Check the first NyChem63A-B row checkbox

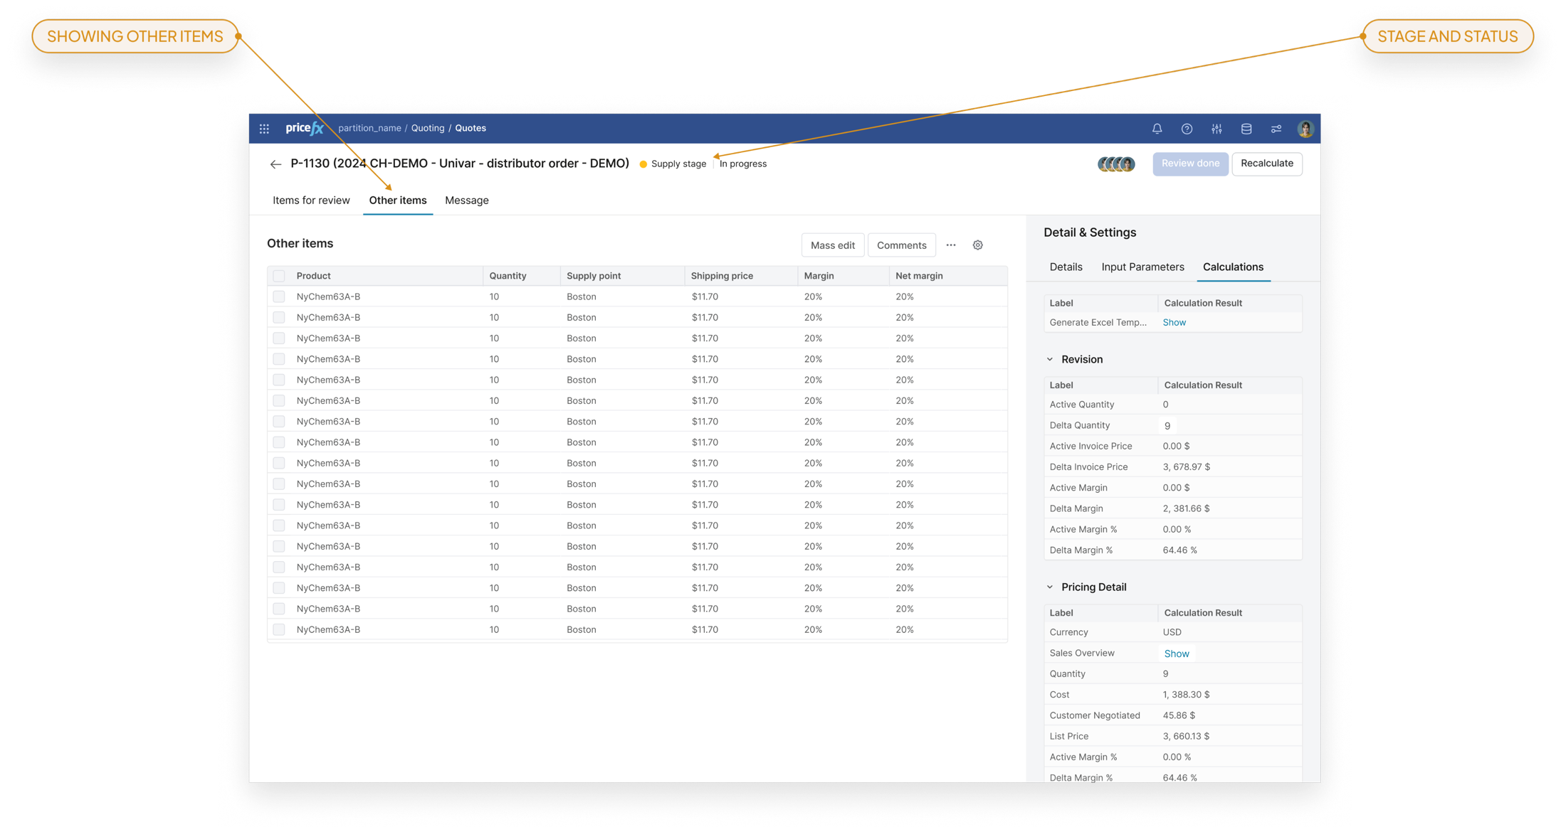click(x=279, y=297)
